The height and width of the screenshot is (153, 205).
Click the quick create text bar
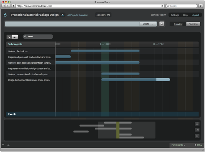tap(72, 24)
